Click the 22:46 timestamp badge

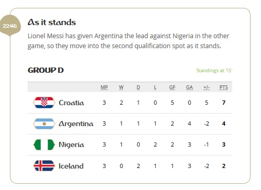point(10,26)
